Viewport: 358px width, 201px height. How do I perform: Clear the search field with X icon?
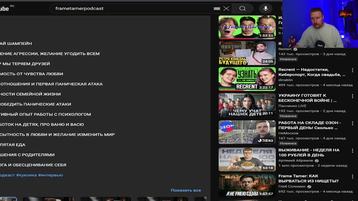click(x=226, y=8)
